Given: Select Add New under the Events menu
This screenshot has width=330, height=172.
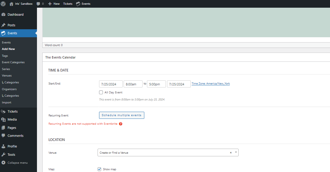Looking at the screenshot, I should coord(8,49).
